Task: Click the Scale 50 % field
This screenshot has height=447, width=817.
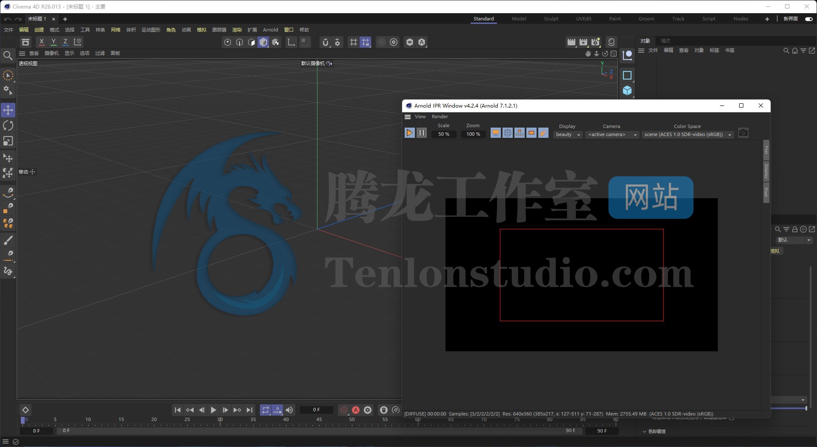Action: click(x=443, y=134)
